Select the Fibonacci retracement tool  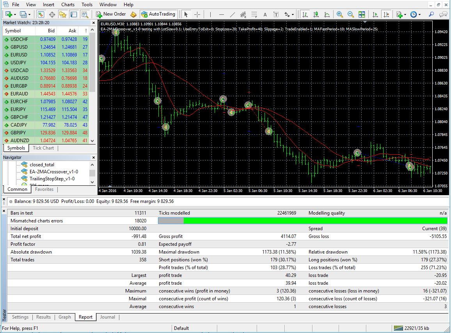click(x=254, y=14)
